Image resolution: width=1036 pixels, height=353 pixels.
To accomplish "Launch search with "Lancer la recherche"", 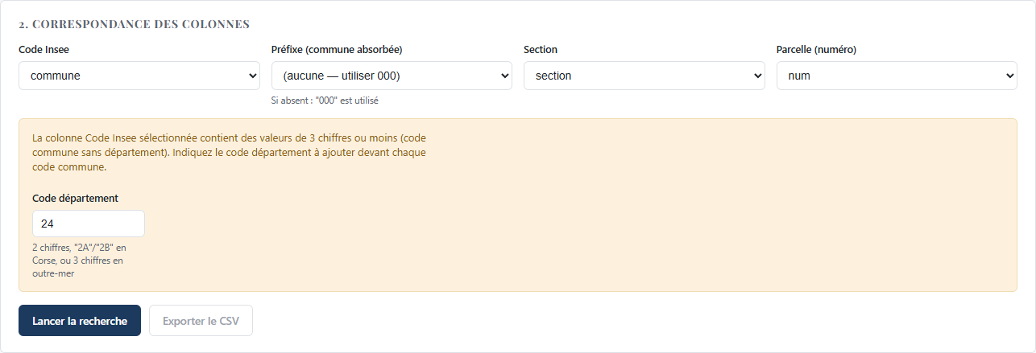I will 80,320.
